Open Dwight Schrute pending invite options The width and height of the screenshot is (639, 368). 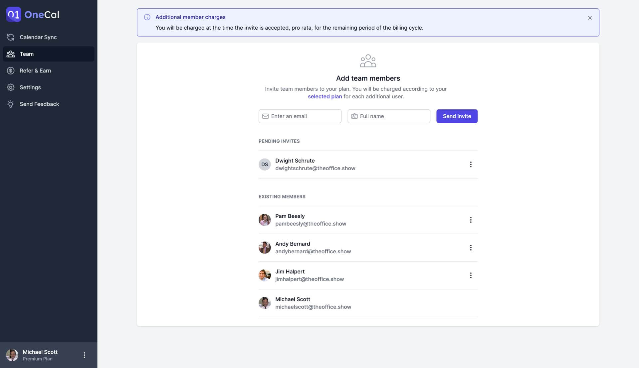point(471,164)
